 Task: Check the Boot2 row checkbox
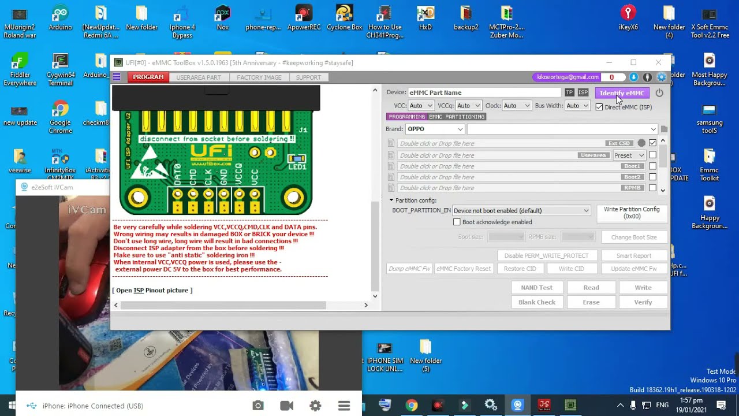pyautogui.click(x=652, y=177)
